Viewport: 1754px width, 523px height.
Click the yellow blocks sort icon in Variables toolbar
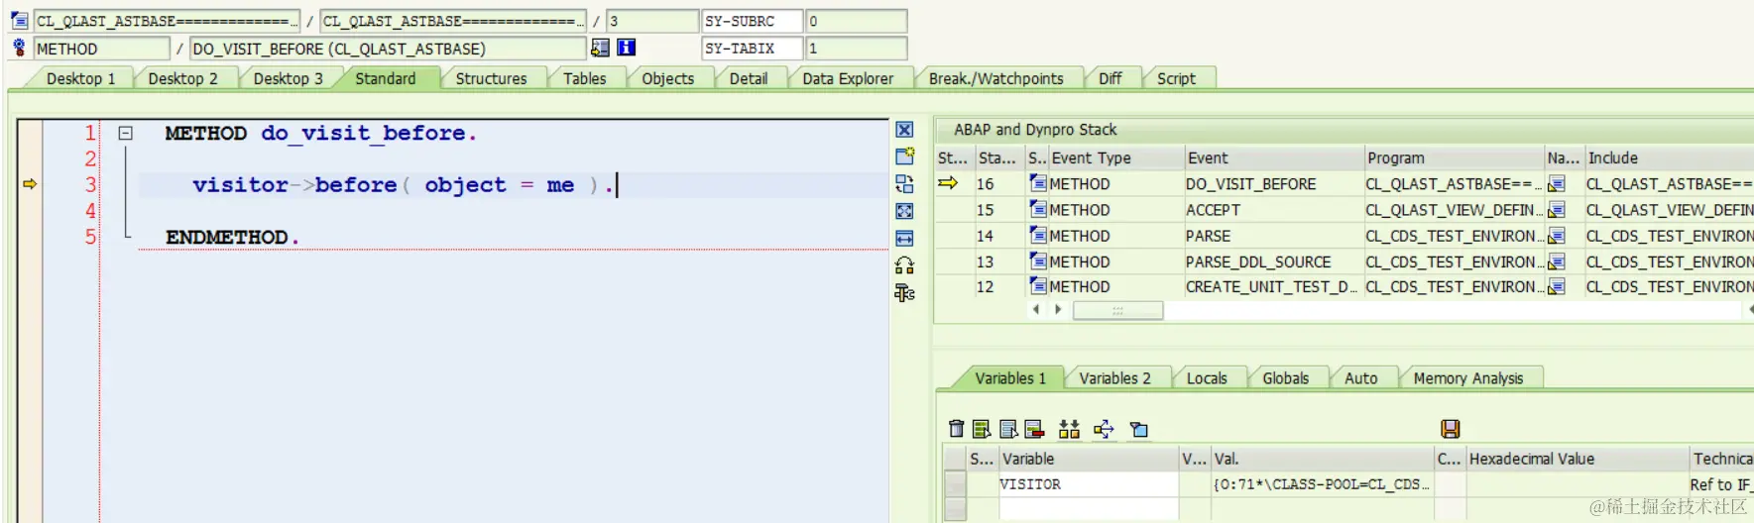tap(1069, 429)
